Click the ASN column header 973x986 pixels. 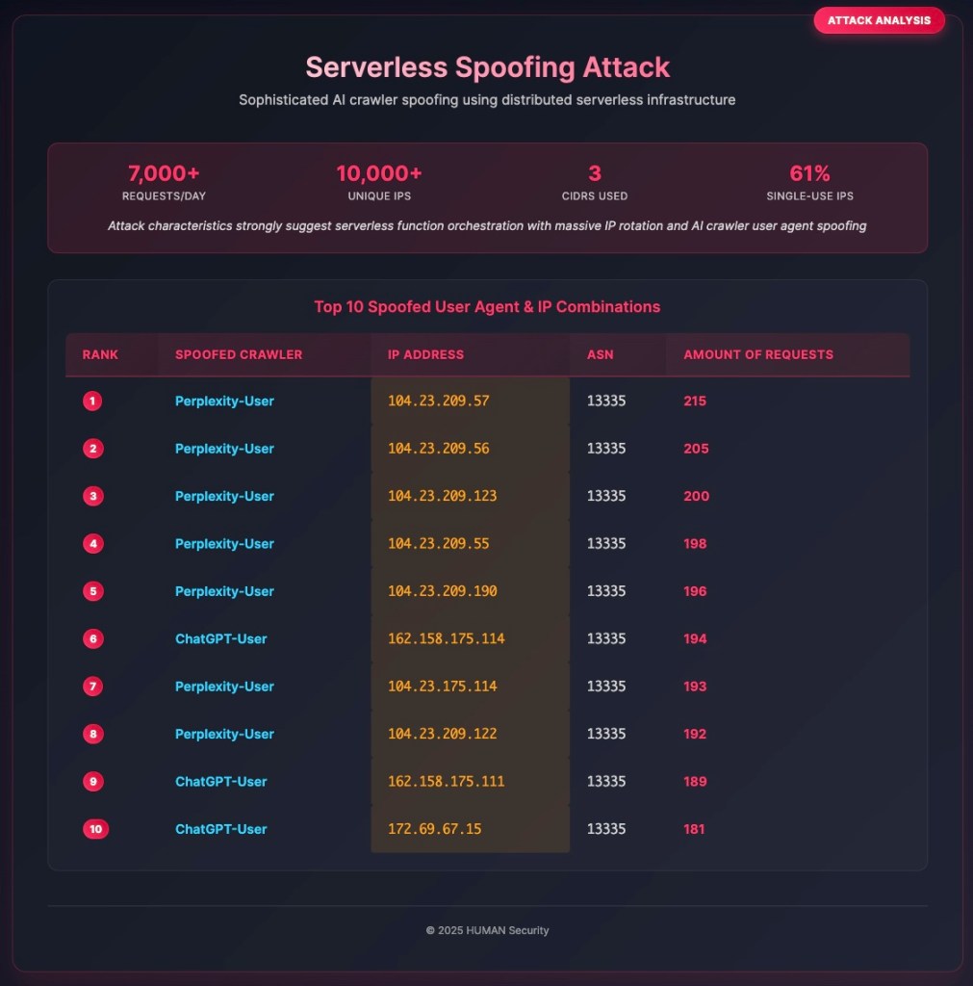pos(600,354)
